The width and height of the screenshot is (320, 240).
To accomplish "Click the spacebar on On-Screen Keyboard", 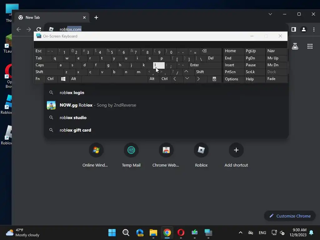I will click(114, 79).
